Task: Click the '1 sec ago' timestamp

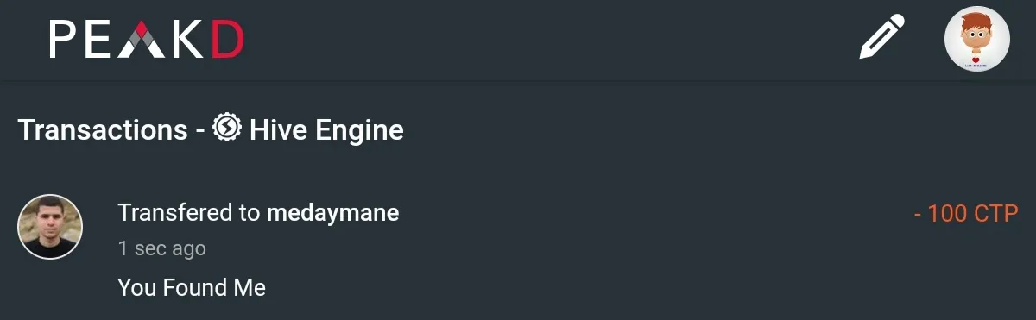Action: [161, 248]
